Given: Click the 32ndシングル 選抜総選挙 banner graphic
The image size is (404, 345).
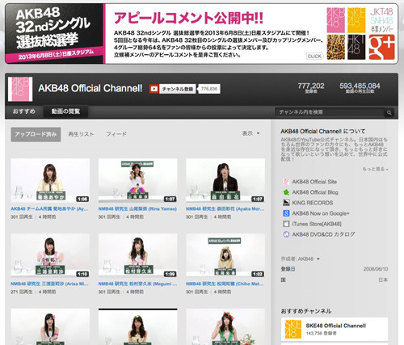Looking at the screenshot, I should [54, 34].
